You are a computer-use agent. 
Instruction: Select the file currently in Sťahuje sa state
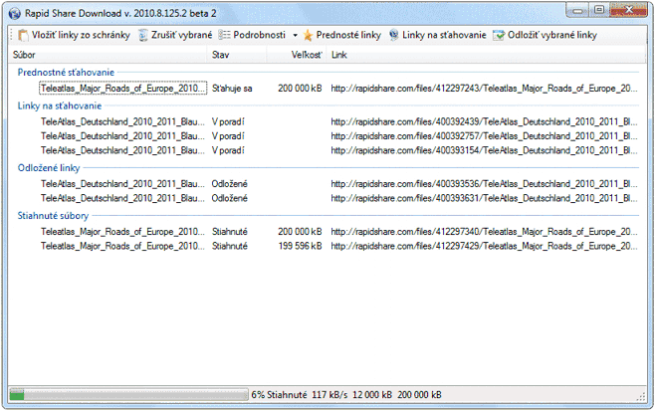pyautogui.click(x=123, y=89)
